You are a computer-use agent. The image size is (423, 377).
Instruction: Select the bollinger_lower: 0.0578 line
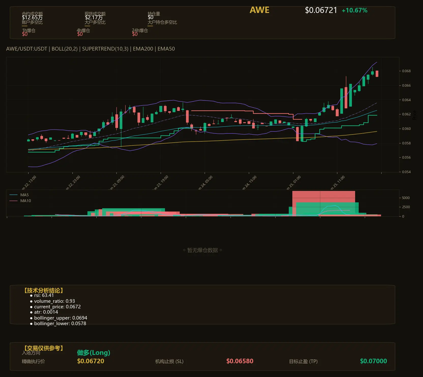coord(60,324)
